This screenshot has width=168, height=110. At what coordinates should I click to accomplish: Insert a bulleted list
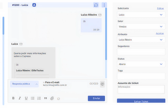tap(33, 98)
